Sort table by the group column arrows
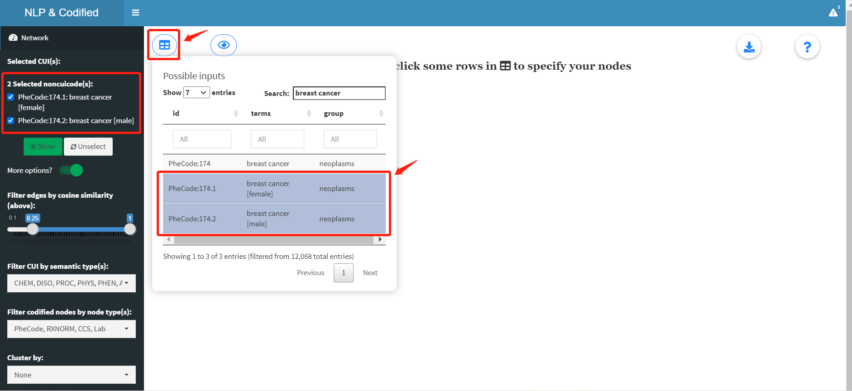The width and height of the screenshot is (852, 391). click(x=381, y=114)
